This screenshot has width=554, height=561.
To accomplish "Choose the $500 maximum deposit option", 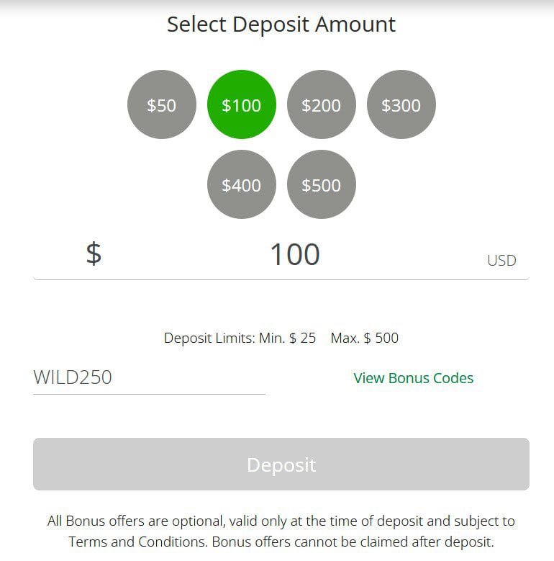I will [x=321, y=185].
